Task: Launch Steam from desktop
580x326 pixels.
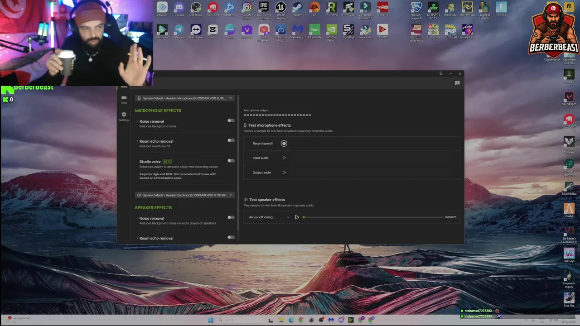Action: 298,9
